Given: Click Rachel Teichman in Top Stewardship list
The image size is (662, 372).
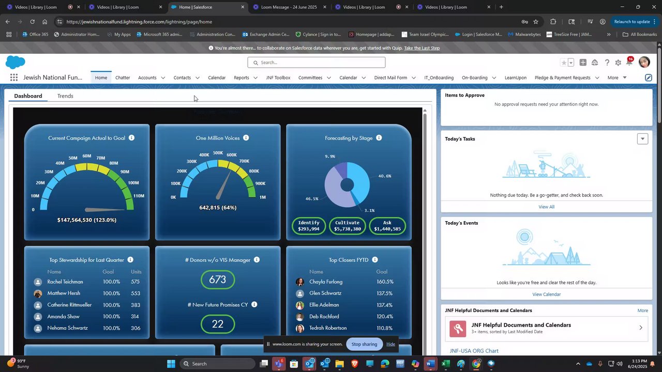Looking at the screenshot, I should click(65, 282).
